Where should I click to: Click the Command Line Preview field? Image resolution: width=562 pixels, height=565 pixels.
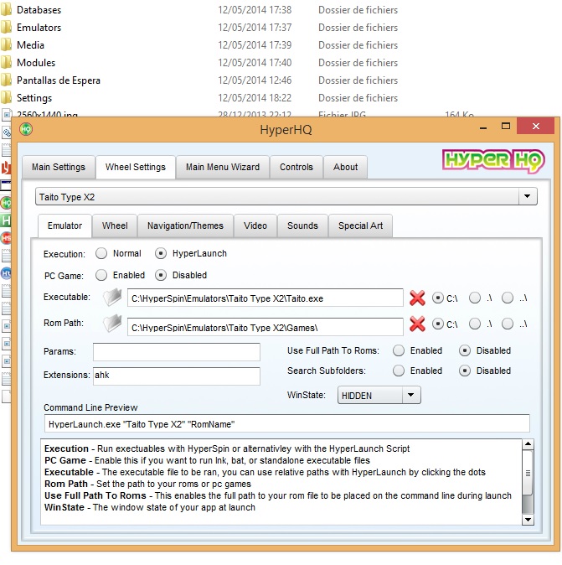[287, 424]
